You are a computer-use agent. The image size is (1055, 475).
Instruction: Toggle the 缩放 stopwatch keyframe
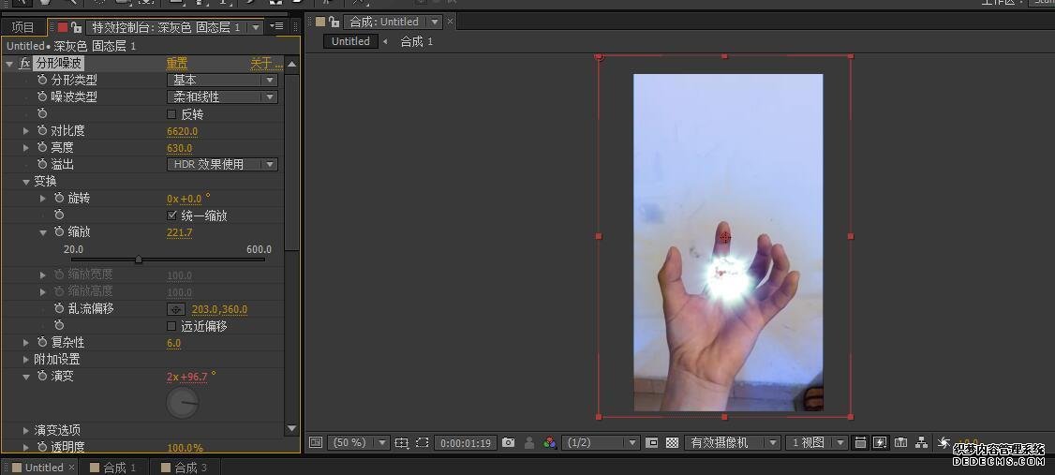[x=59, y=231]
